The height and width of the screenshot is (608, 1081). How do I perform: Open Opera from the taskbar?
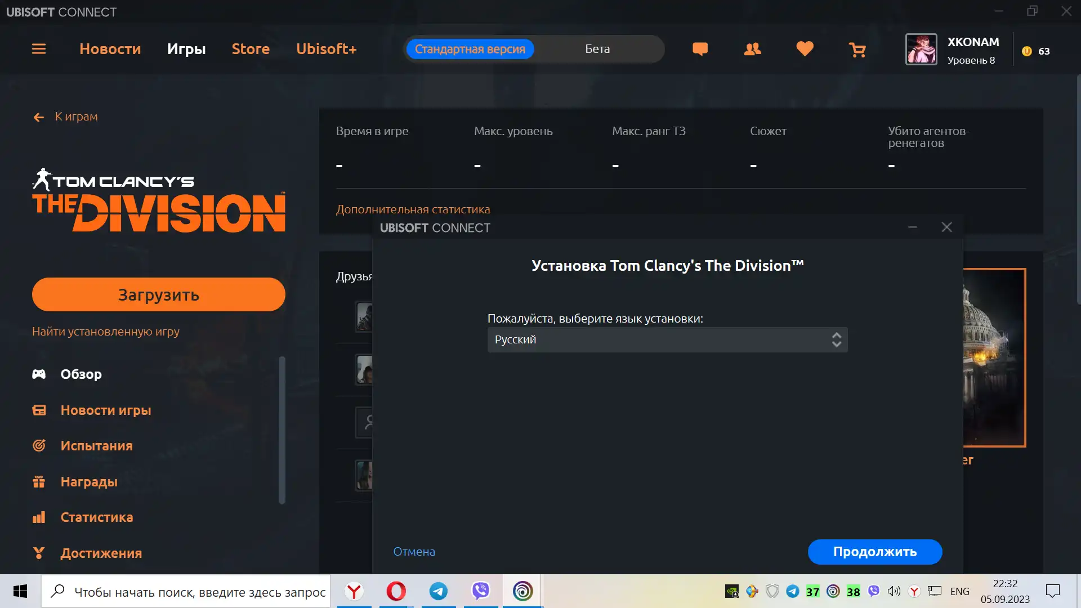click(396, 591)
